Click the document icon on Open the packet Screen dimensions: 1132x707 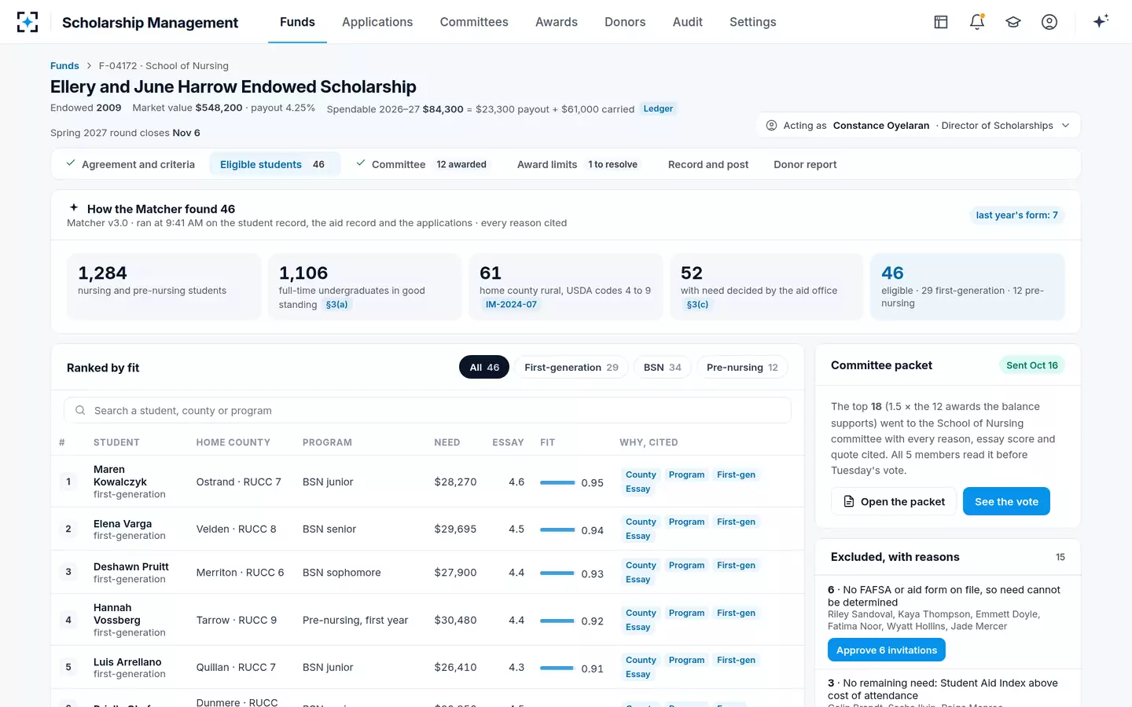(849, 501)
